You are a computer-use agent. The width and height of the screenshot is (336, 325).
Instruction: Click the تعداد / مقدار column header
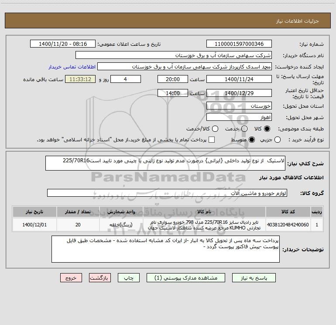coord(78,212)
